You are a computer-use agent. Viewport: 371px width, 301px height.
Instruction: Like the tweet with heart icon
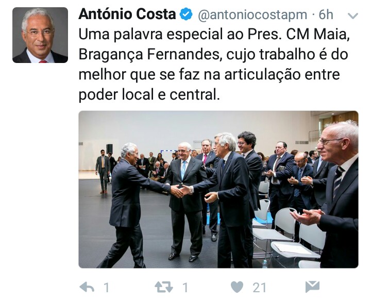237,287
